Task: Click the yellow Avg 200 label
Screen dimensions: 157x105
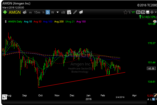Action: (59, 22)
